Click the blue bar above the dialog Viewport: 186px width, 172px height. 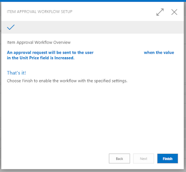click(93, 1)
